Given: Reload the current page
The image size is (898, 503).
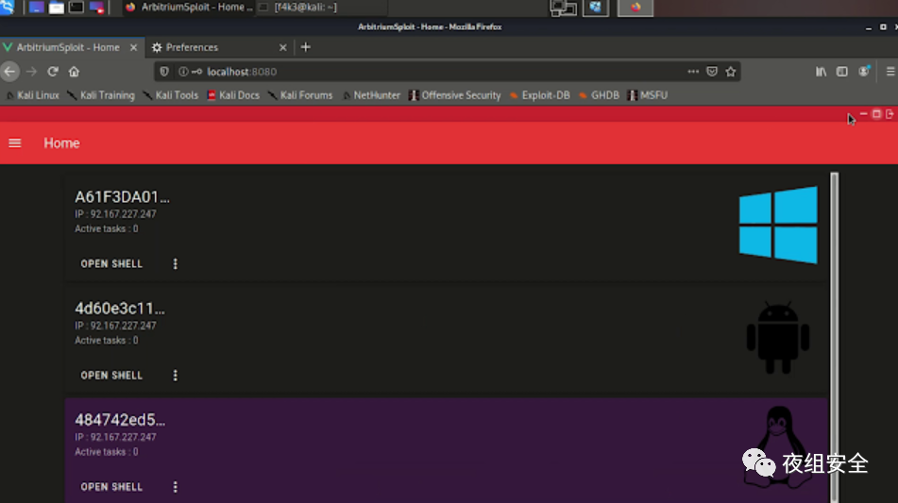Looking at the screenshot, I should (x=53, y=72).
